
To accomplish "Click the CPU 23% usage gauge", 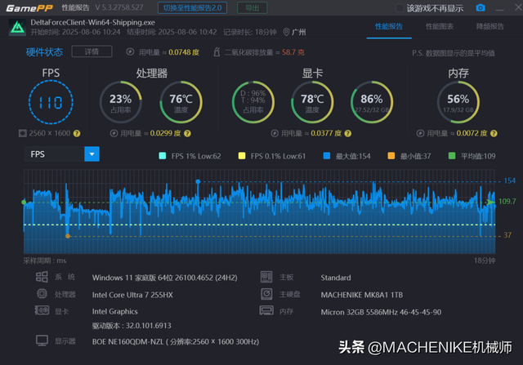I will pos(121,102).
